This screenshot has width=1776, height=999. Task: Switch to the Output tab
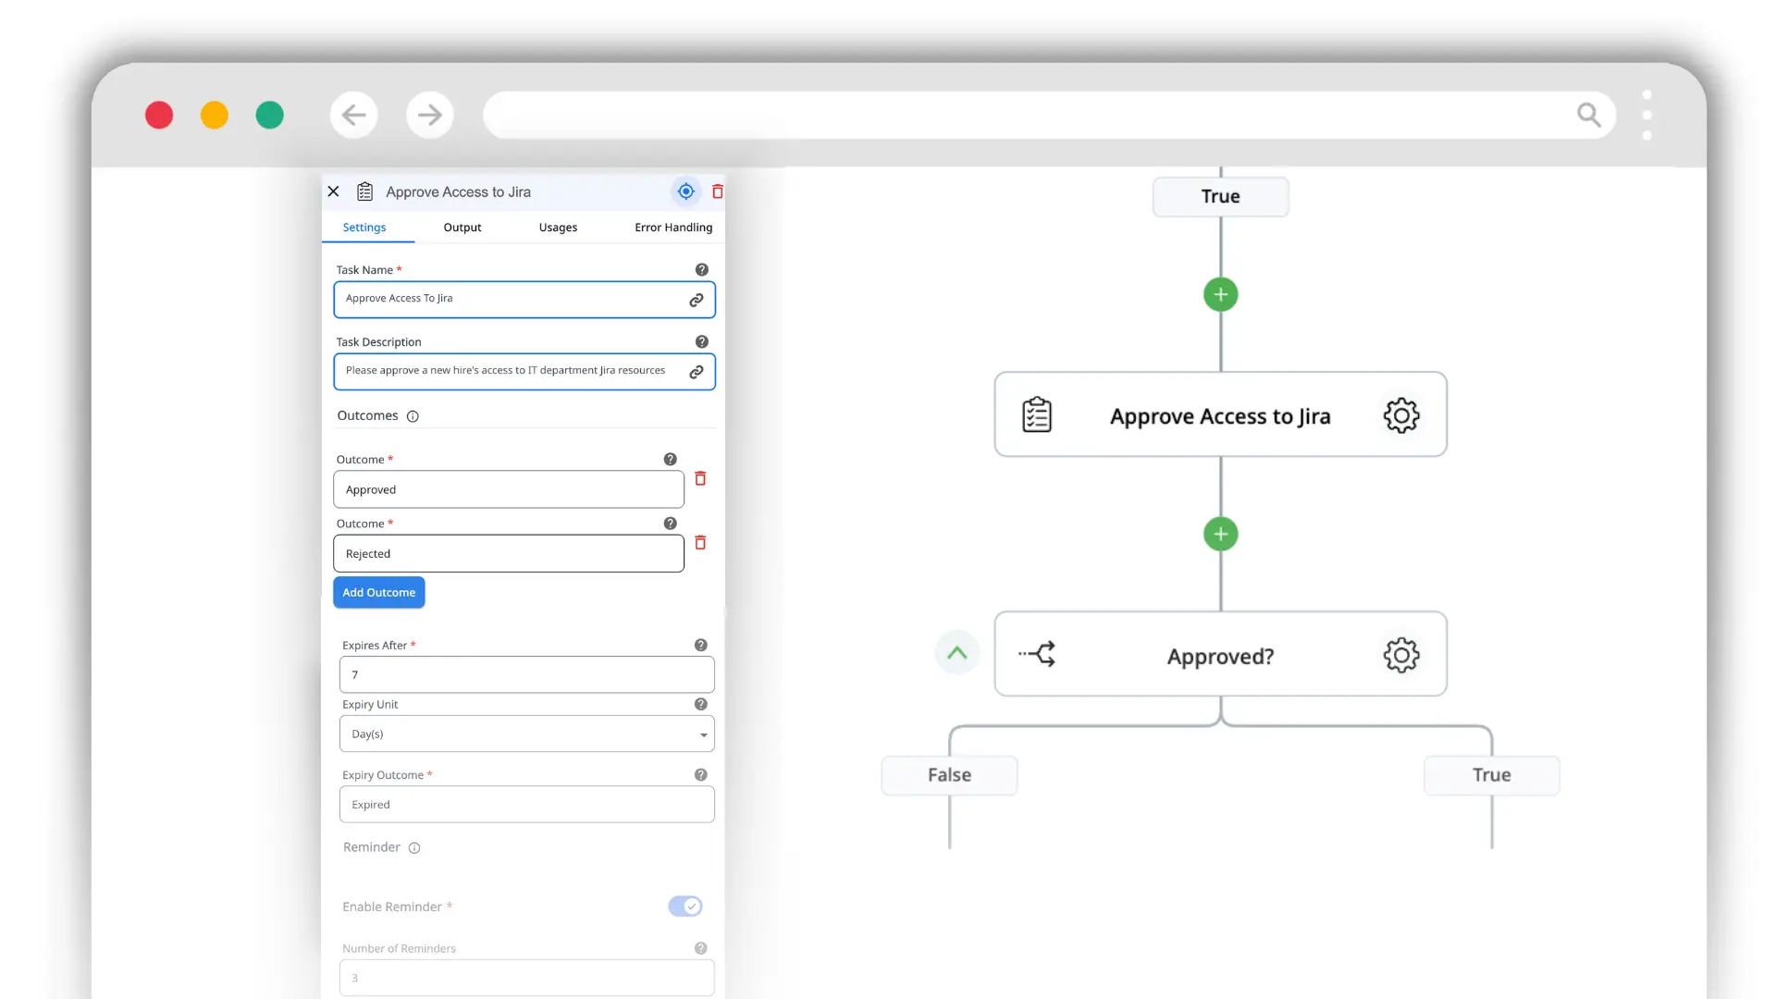tap(462, 228)
